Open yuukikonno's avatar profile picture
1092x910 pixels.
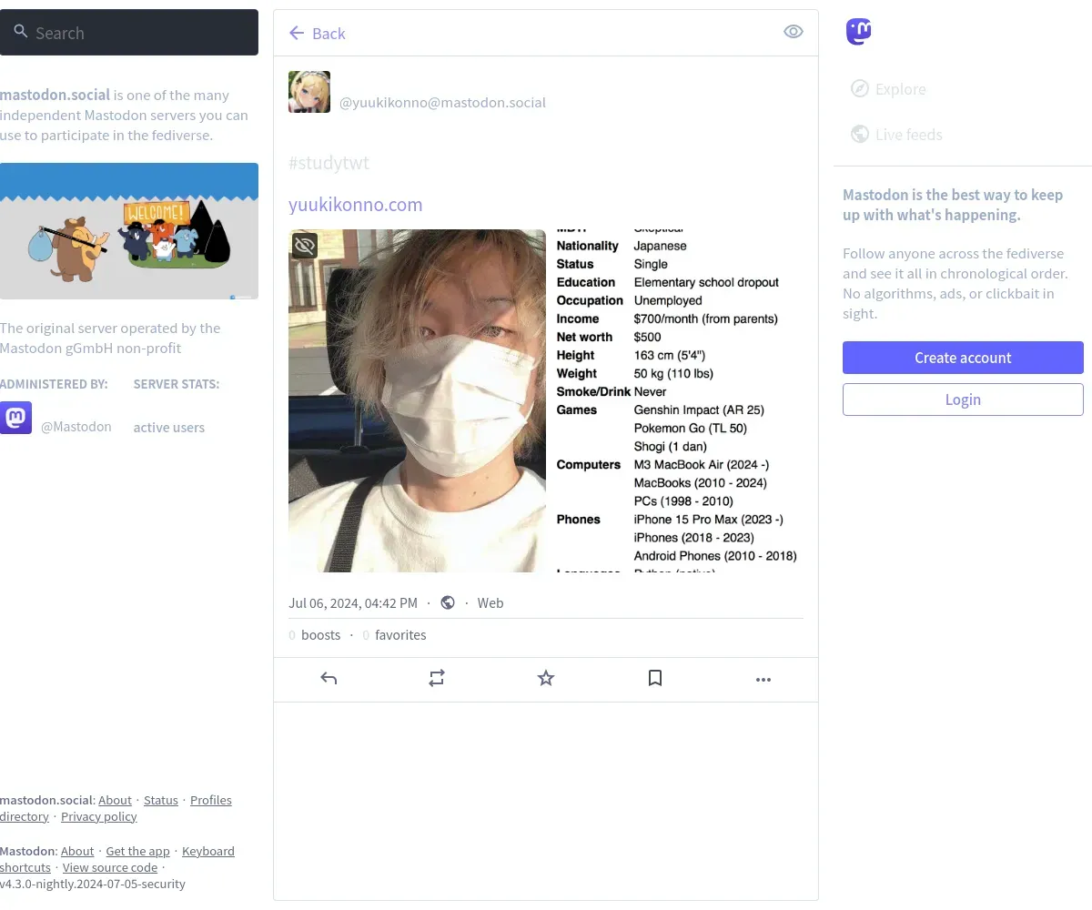coord(309,92)
